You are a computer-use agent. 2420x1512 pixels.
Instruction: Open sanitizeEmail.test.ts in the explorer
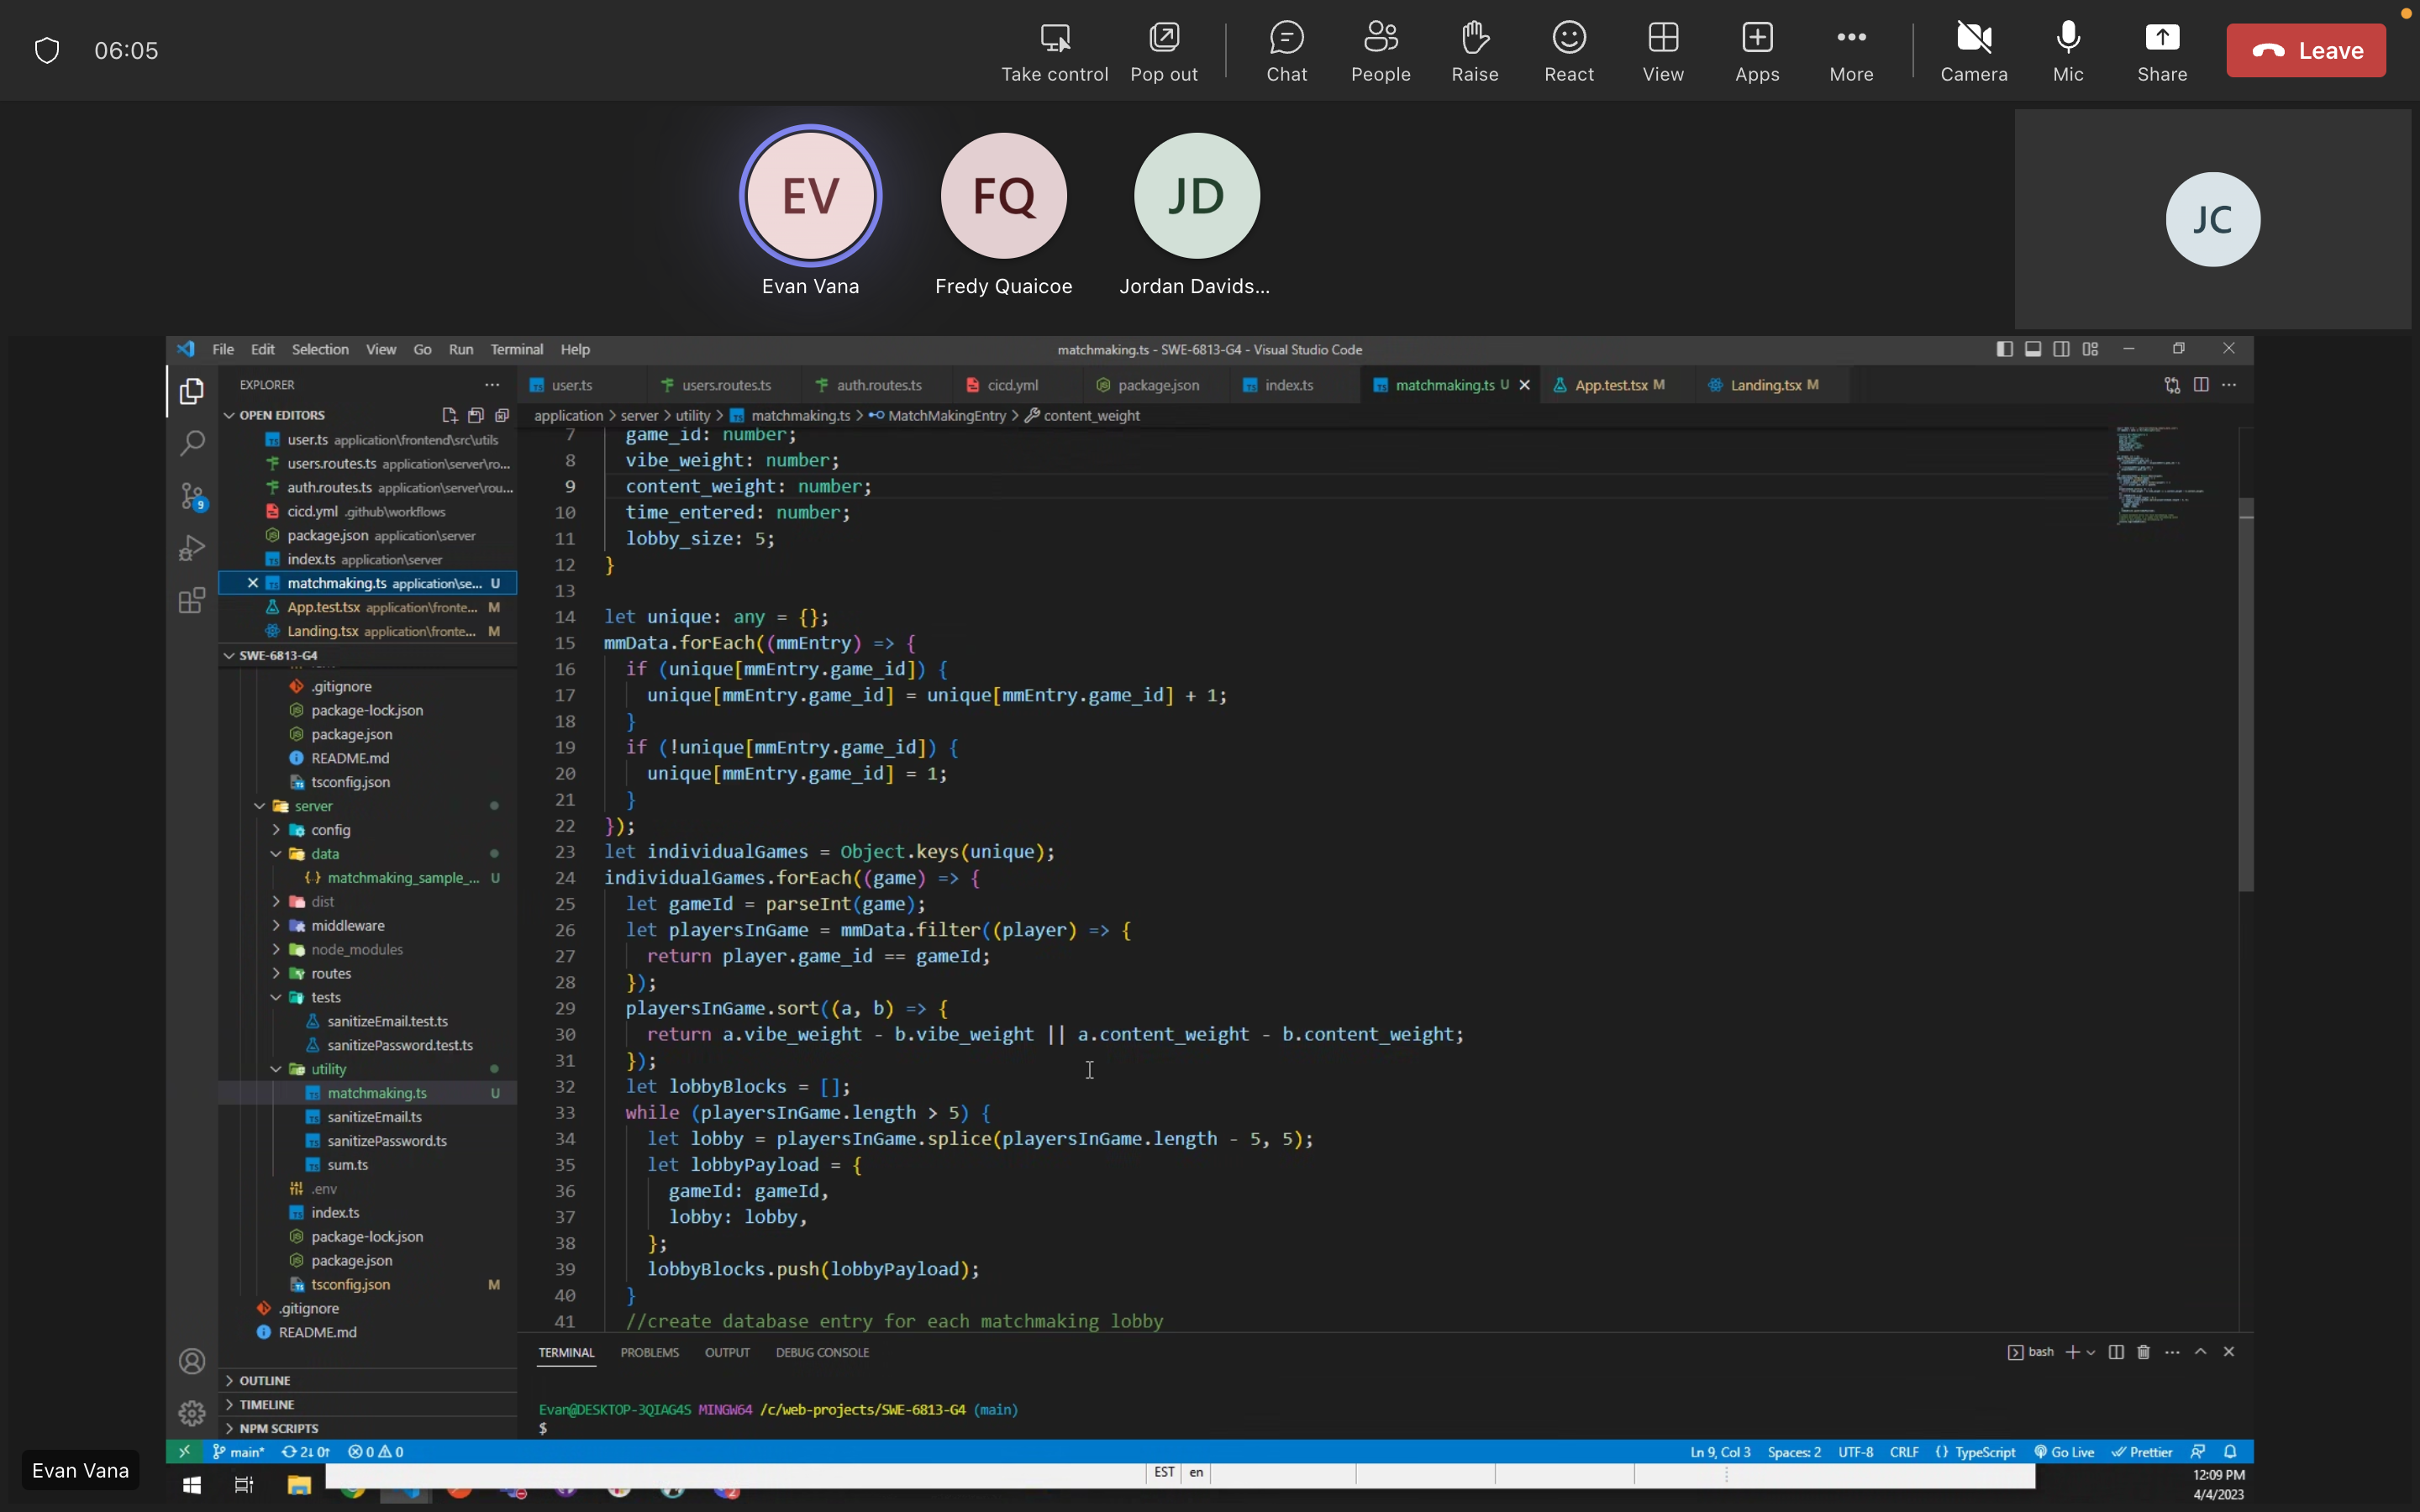pos(387,1021)
